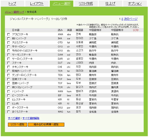Tick the ステーキ (SUT) row checkbox
149x138 pixels.
[x=9, y=63]
